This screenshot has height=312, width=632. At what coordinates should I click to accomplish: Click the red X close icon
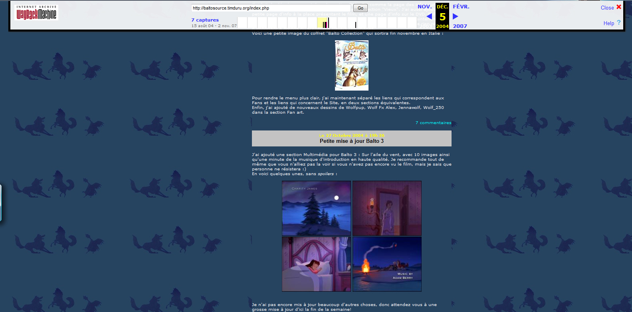[619, 7]
